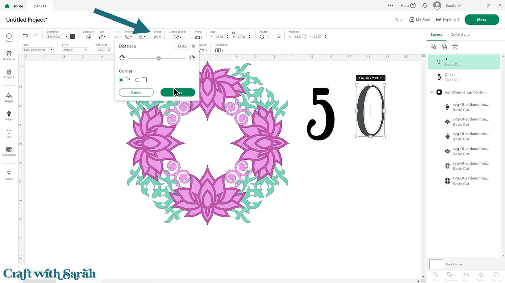Open the Templates panel
The image size is (505, 283).
point(9,56)
